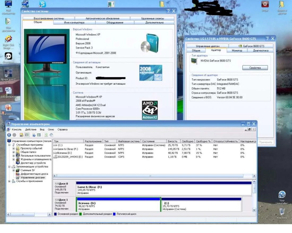Open the Действие menu
Image resolution: width=292 pixels, height=233 pixels.
point(31,129)
